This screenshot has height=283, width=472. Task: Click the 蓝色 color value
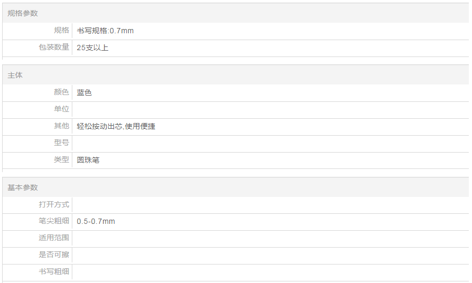(84, 92)
